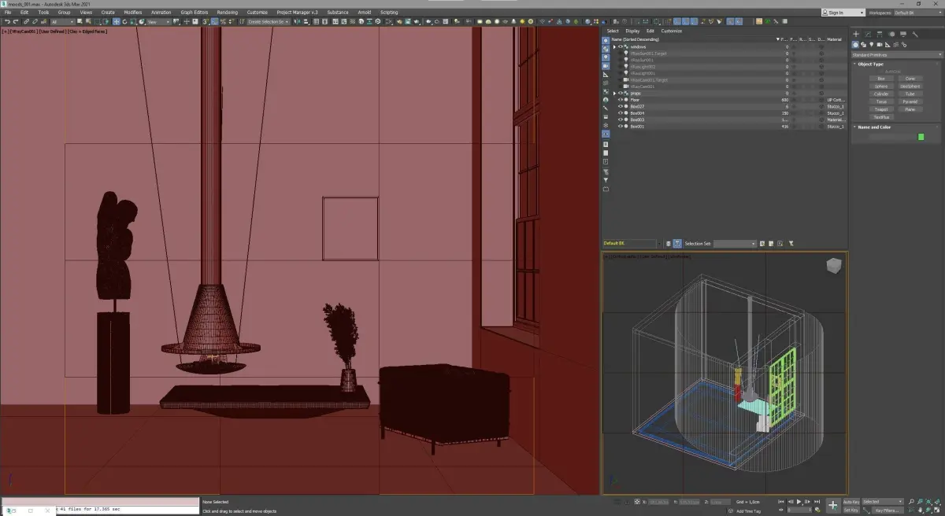Activate the Select and Move tool
Image resolution: width=945 pixels, height=516 pixels.
pos(117,21)
